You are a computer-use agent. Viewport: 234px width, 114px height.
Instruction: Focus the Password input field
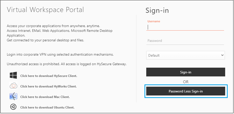185,41
